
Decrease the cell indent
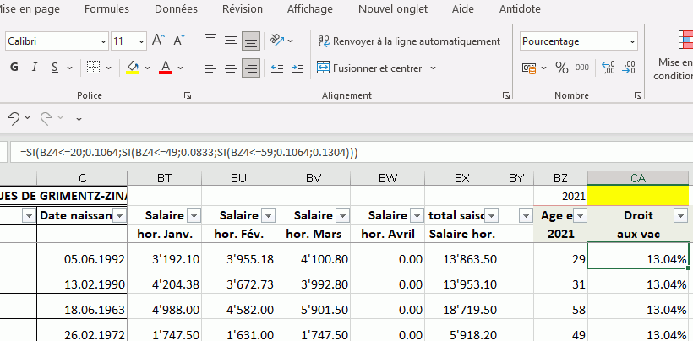(x=276, y=68)
